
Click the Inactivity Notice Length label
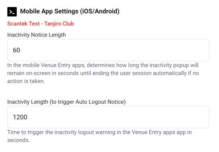point(37,35)
